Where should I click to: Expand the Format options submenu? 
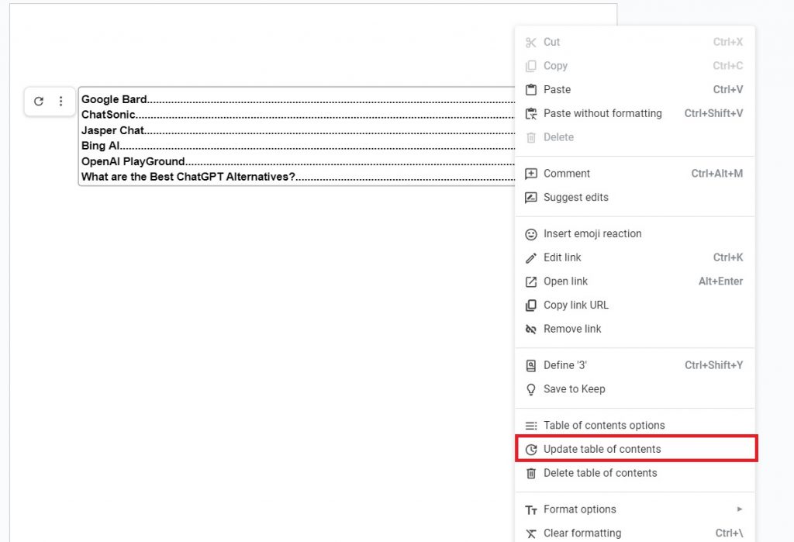[582, 509]
